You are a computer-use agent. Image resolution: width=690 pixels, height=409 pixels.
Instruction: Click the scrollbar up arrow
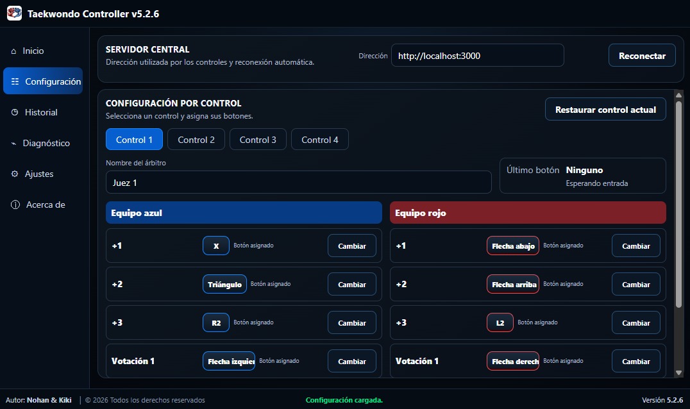tap(678, 95)
